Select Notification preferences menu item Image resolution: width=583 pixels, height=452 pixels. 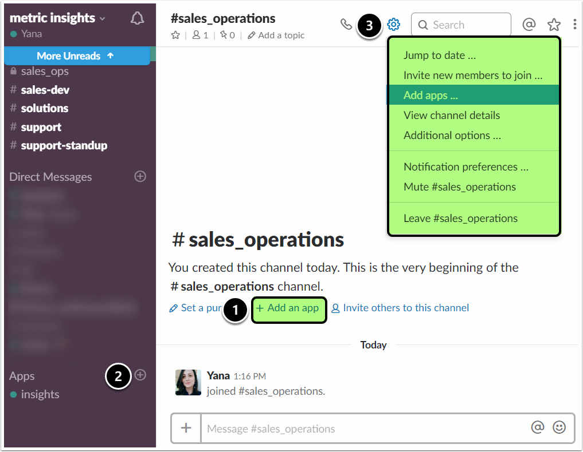coord(465,166)
